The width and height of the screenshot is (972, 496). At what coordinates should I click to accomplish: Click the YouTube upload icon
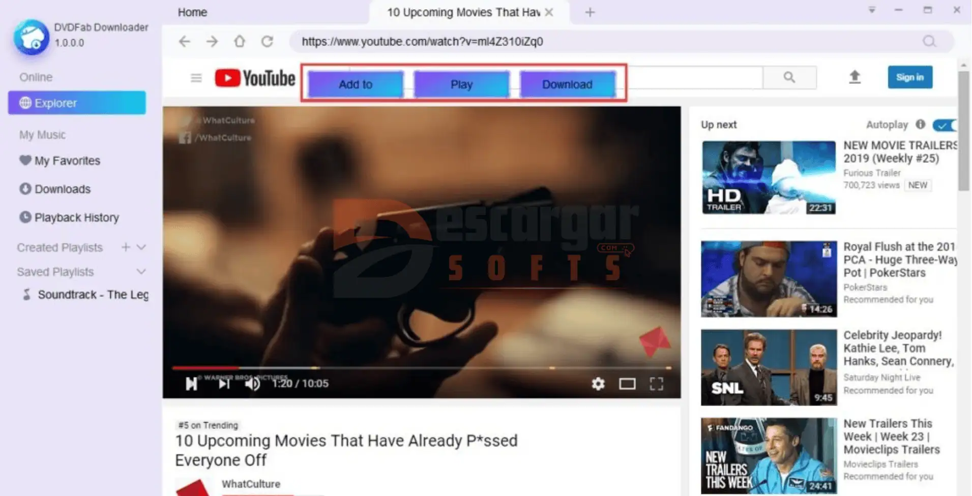tap(855, 77)
